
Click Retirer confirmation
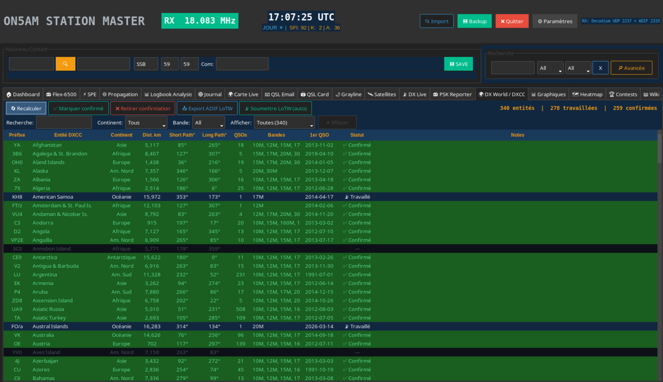tap(143, 108)
